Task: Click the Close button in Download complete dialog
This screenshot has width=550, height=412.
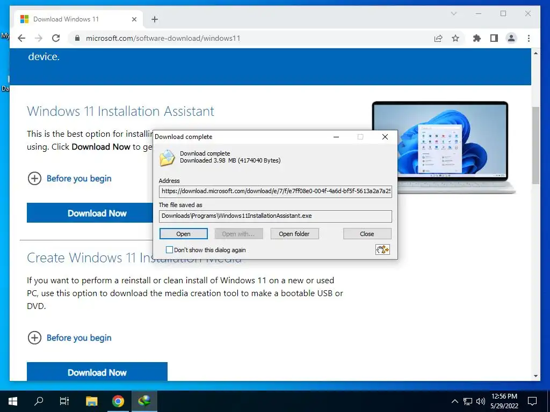Action: pos(367,234)
